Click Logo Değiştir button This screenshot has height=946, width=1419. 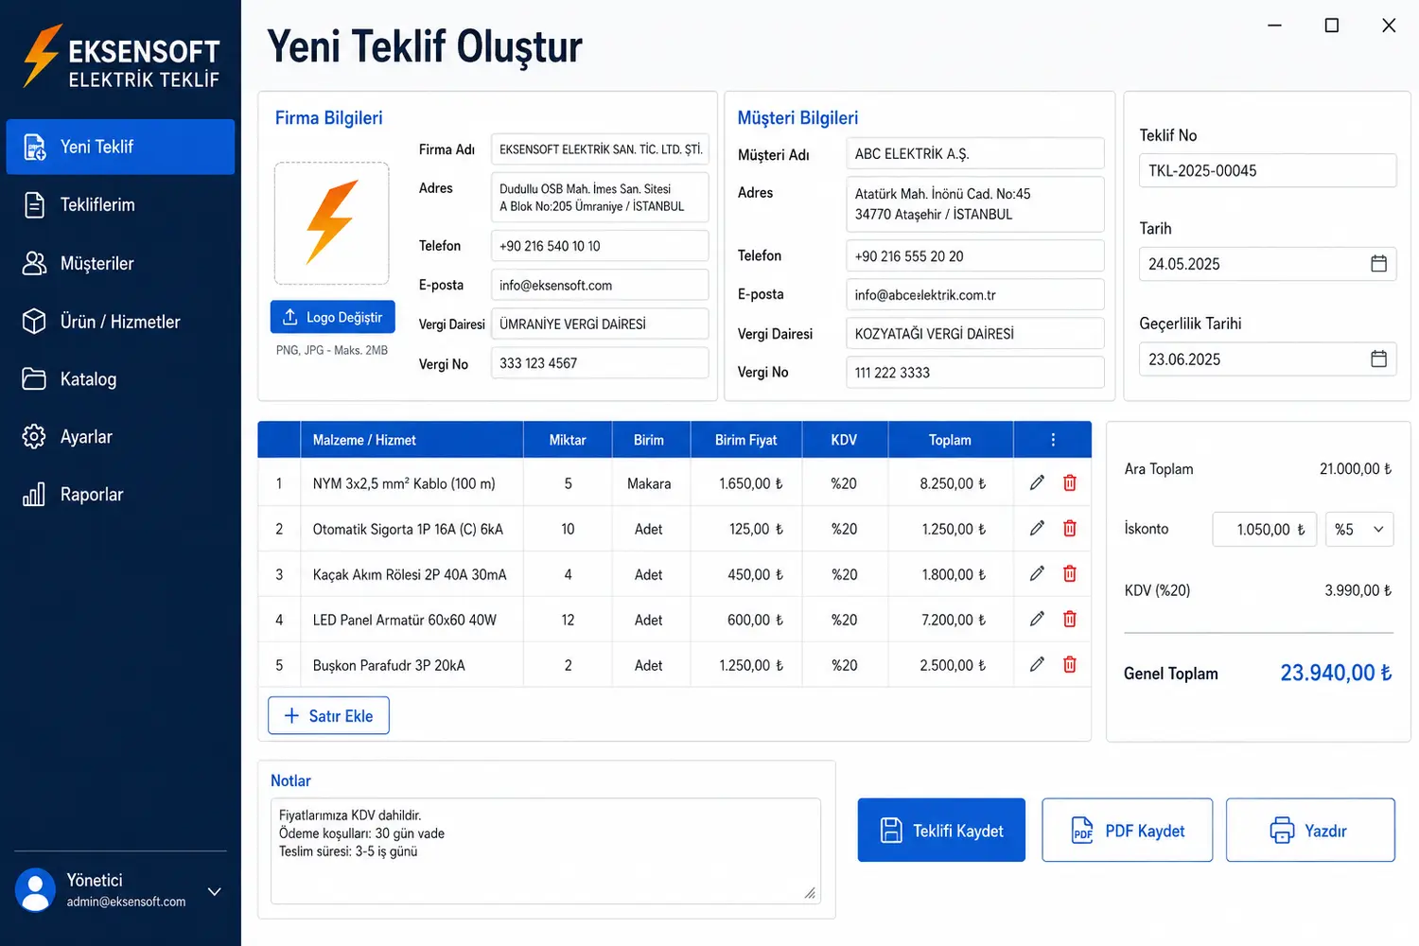click(332, 317)
